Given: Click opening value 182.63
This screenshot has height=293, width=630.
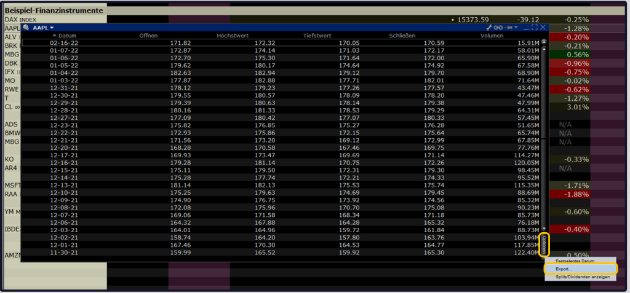Looking at the screenshot, I should 180,73.
